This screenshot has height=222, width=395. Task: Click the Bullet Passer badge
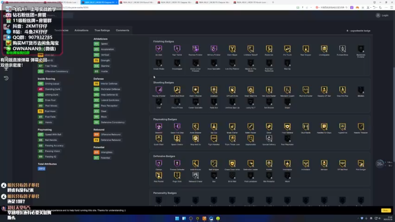tap(251, 126)
